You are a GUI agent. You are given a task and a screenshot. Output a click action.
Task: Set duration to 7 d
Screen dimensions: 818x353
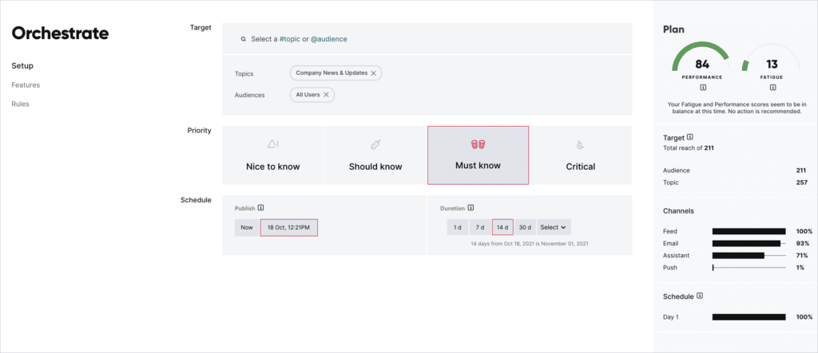point(480,228)
